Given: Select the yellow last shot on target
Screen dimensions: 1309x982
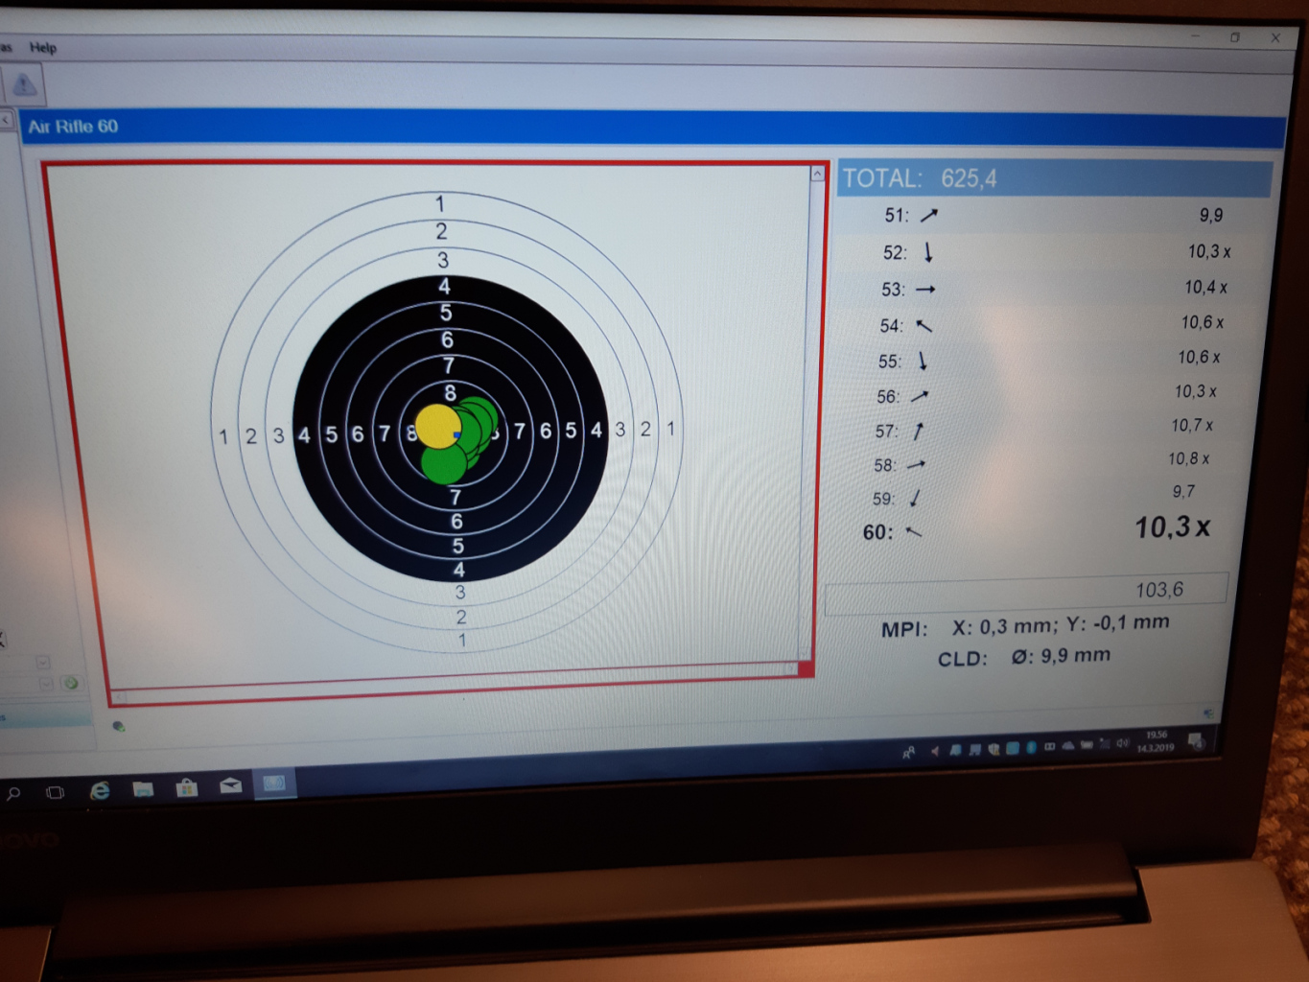Looking at the screenshot, I should point(436,426).
